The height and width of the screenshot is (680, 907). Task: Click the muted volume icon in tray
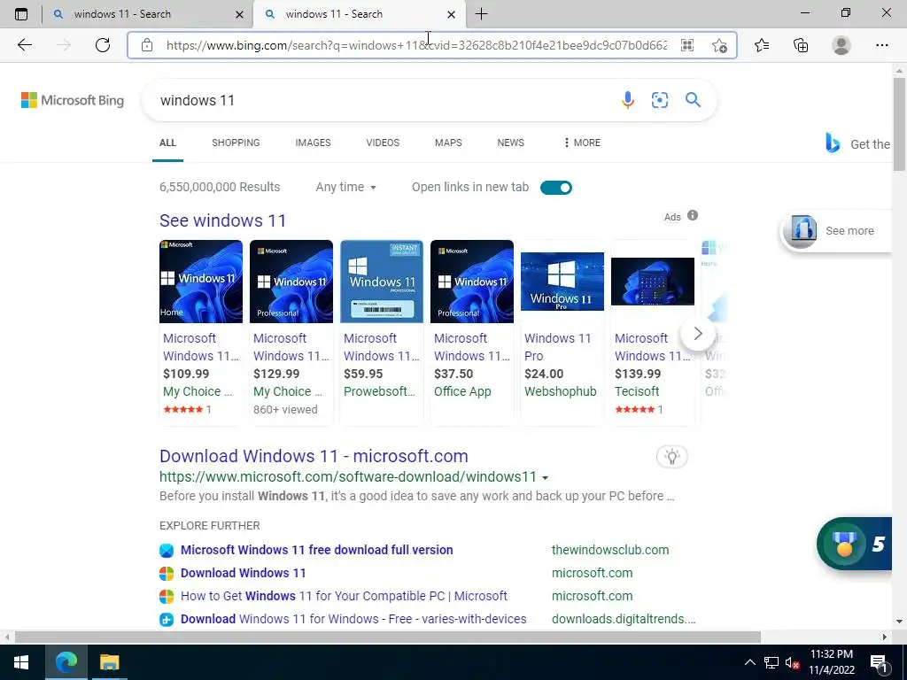pyautogui.click(x=793, y=662)
